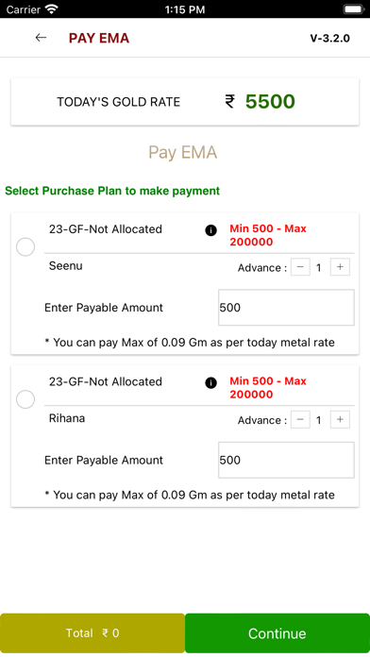Select Seenu's purchase plan radio button
Viewport: 370px width, 657px height.
(25, 247)
